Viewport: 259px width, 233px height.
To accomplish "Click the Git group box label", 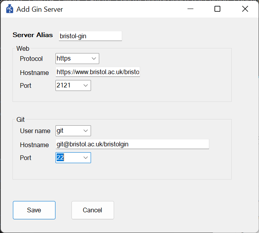I will [x=20, y=119].
